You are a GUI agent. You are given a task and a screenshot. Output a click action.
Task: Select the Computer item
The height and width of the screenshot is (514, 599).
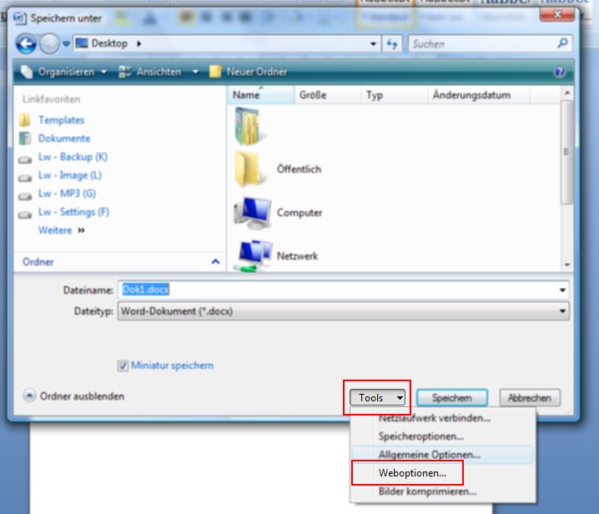(279, 213)
